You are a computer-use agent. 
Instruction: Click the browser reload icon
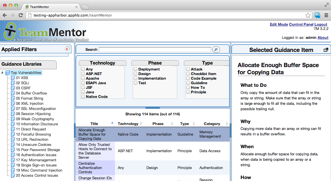[21, 15]
